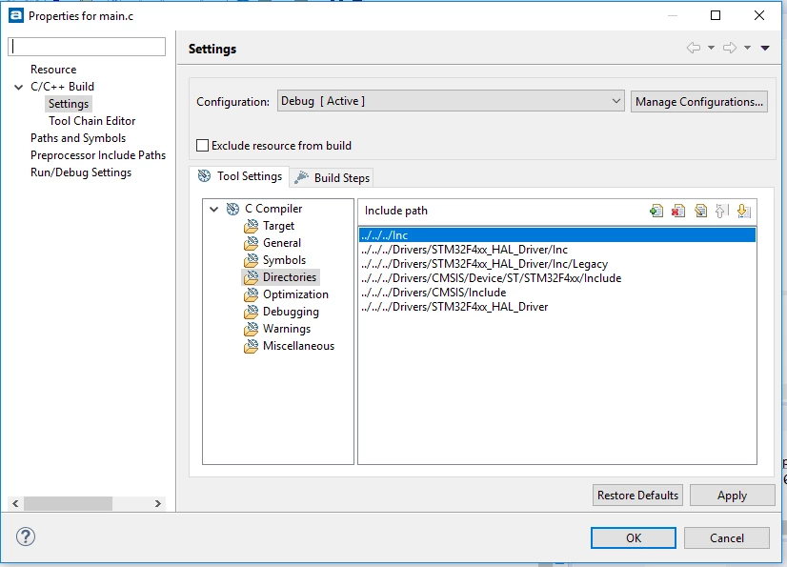Click the Symbols folder icon

point(251,260)
